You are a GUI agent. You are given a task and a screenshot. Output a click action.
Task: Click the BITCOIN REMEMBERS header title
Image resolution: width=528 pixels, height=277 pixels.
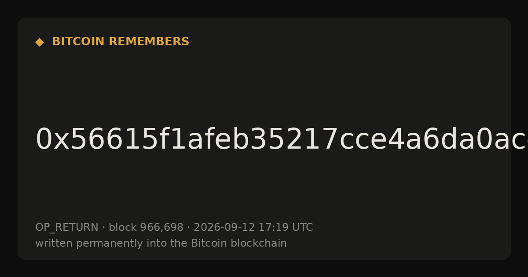[121, 42]
